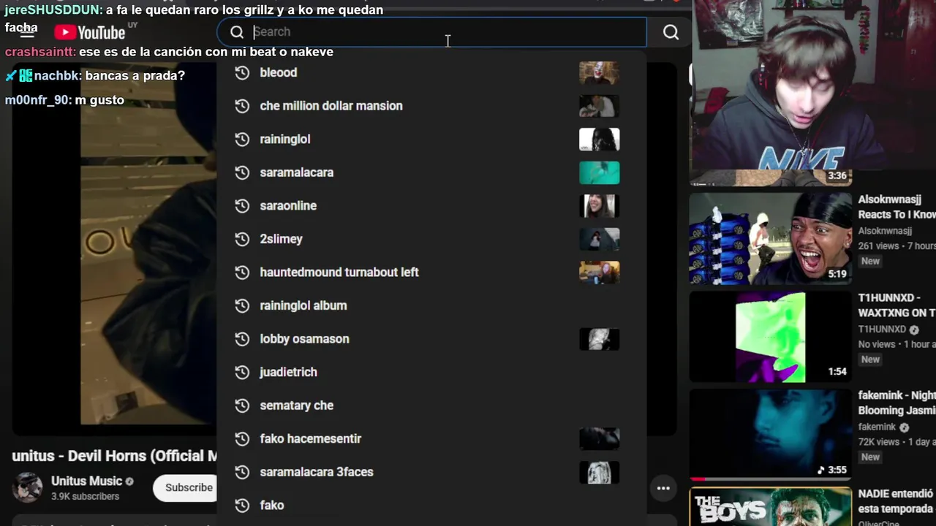
Task: Click 'unitus - Devil Horns' video title
Action: (115, 456)
